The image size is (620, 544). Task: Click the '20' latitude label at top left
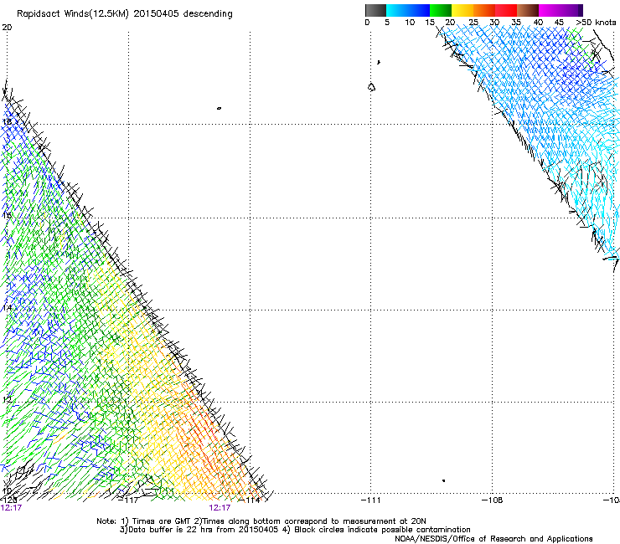[7, 28]
